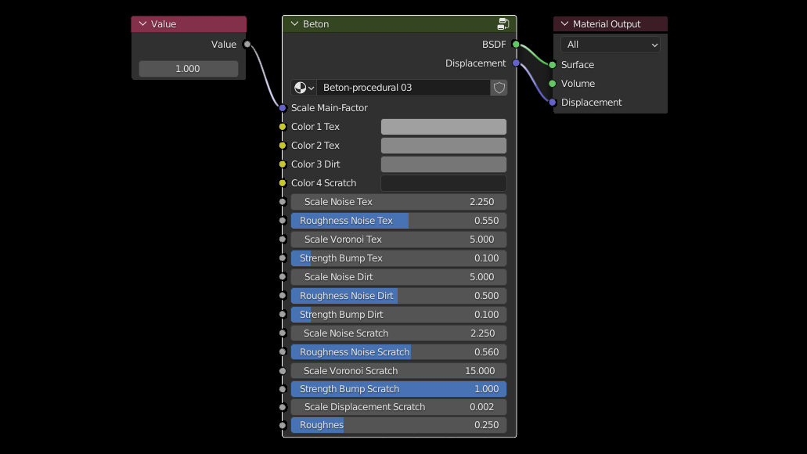Click the Surface input socket on Material Output
The image size is (807, 454).
(x=553, y=65)
